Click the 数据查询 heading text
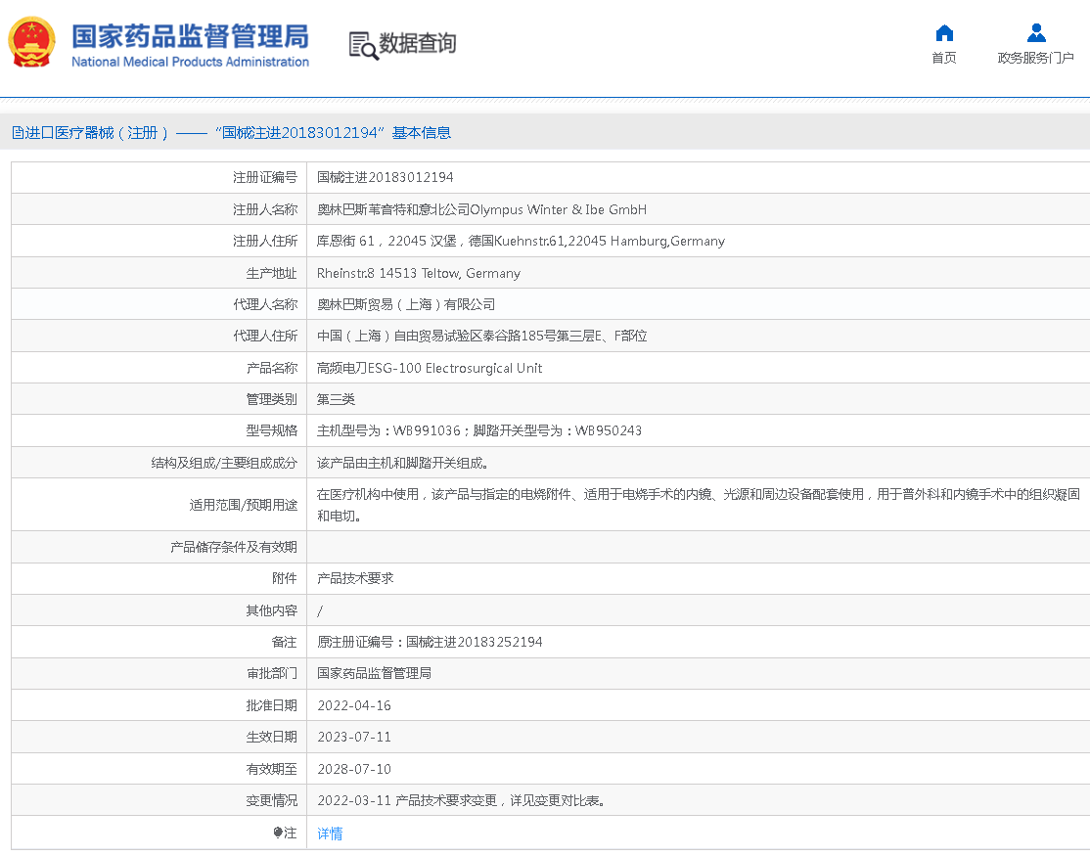The height and width of the screenshot is (856, 1090). pos(418,44)
